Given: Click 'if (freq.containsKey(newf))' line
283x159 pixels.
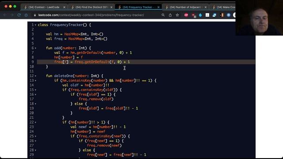Looking at the screenshot, I should pos(100,136).
